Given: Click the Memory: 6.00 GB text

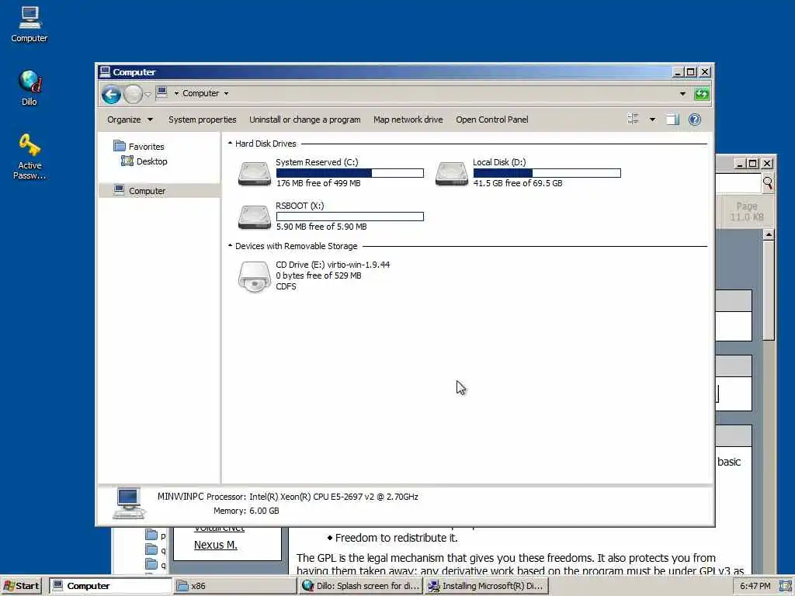Looking at the screenshot, I should point(246,511).
